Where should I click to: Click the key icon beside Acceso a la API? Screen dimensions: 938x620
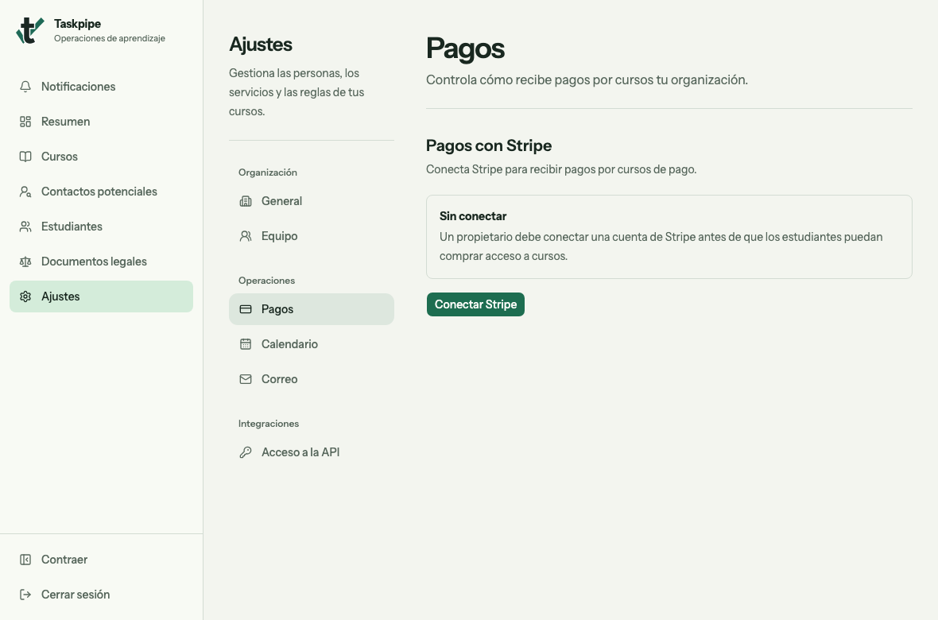tap(246, 452)
